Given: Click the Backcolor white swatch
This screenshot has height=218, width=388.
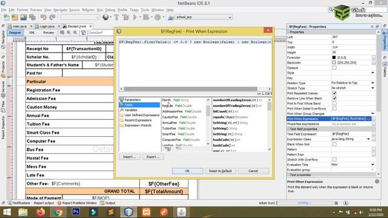Looking at the screenshot, I should point(334,62).
